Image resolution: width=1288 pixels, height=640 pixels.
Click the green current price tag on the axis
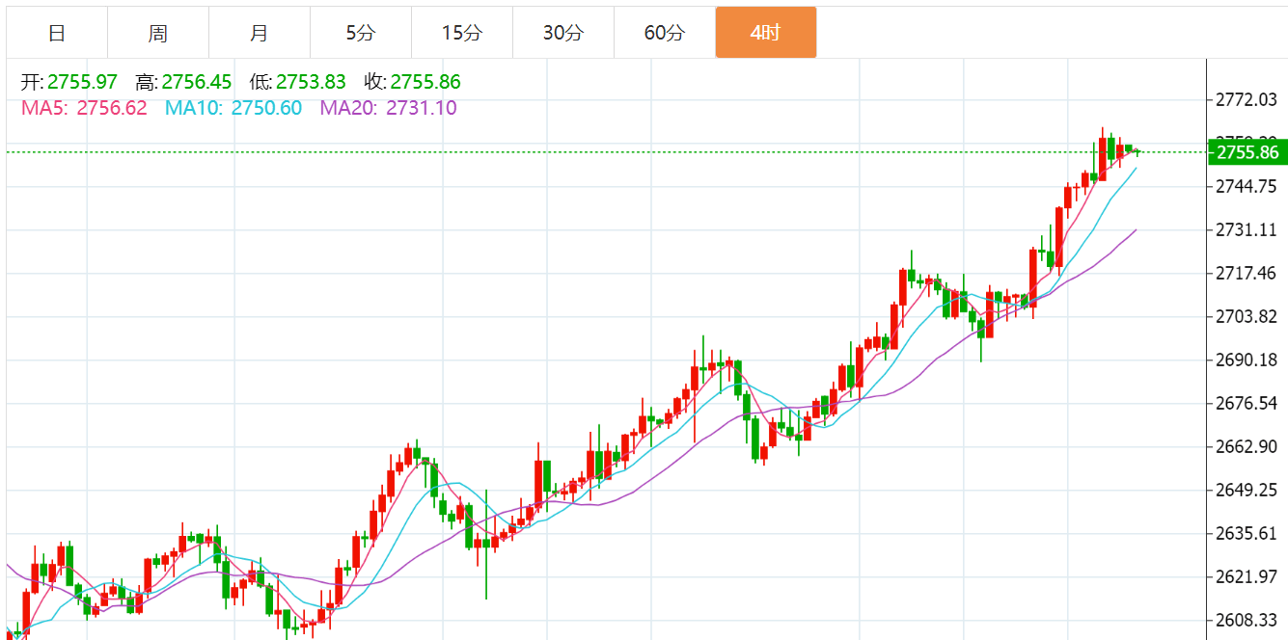point(1247,152)
